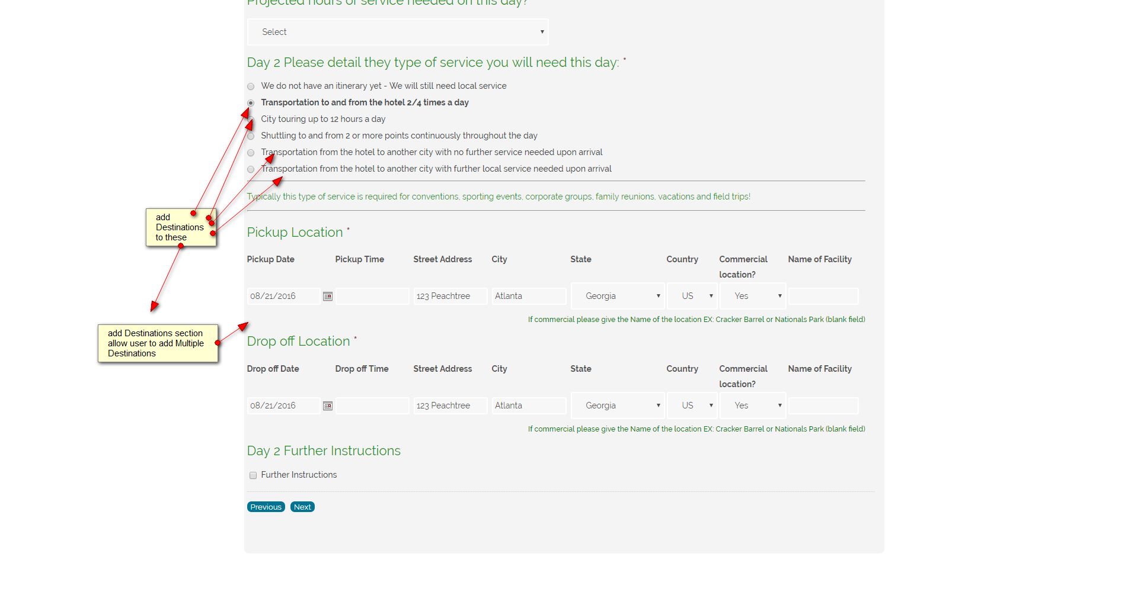Click the Drop off Time input field
This screenshot has width=1128, height=589.
[x=372, y=405]
